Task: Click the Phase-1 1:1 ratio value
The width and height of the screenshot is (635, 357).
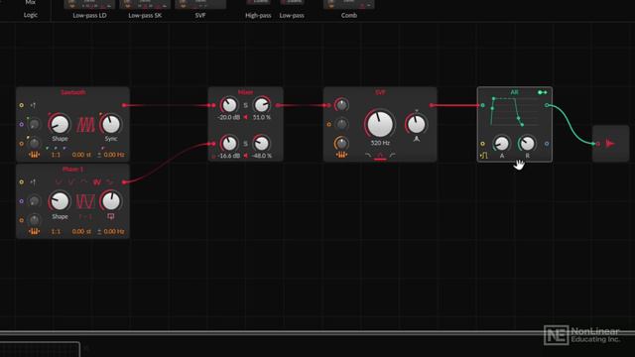Action: click(56, 231)
